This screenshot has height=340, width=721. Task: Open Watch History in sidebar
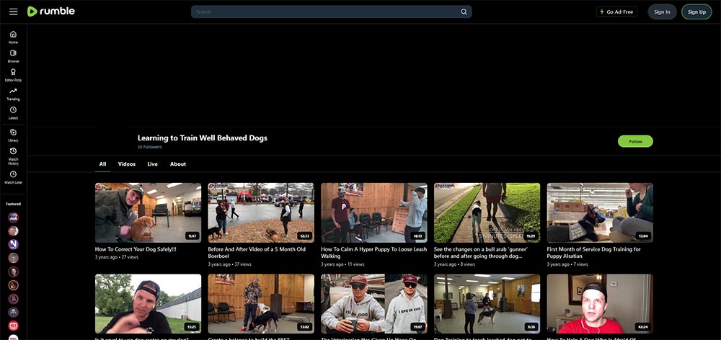[13, 156]
